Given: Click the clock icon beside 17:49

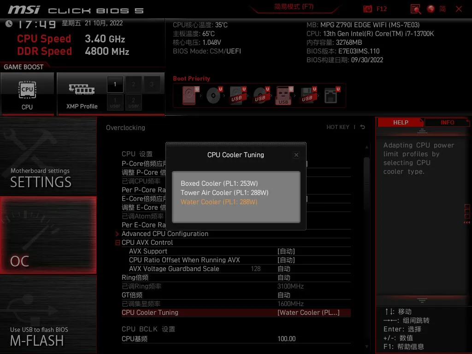Looking at the screenshot, I should (x=9, y=24).
